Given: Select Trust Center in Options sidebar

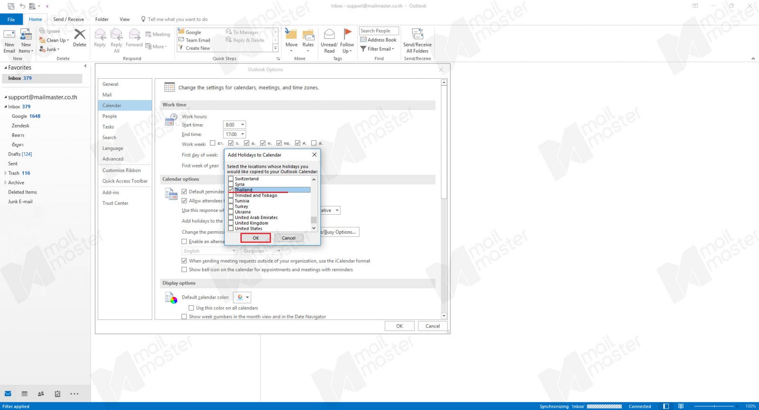Looking at the screenshot, I should coord(125,203).
